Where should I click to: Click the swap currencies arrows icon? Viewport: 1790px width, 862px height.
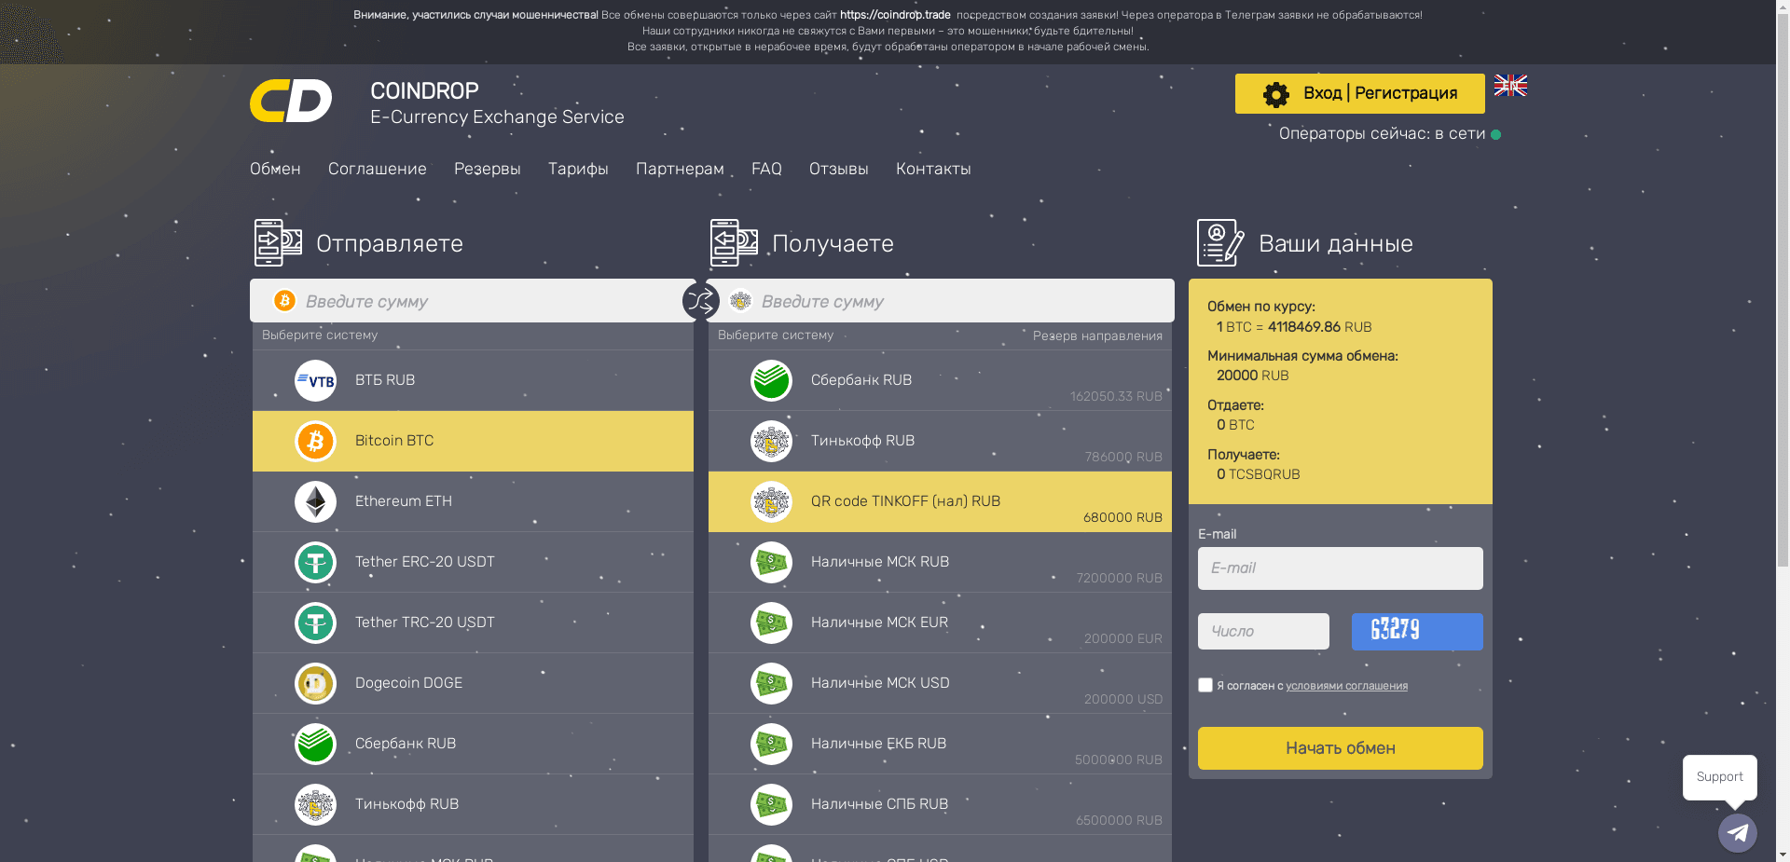tap(700, 301)
